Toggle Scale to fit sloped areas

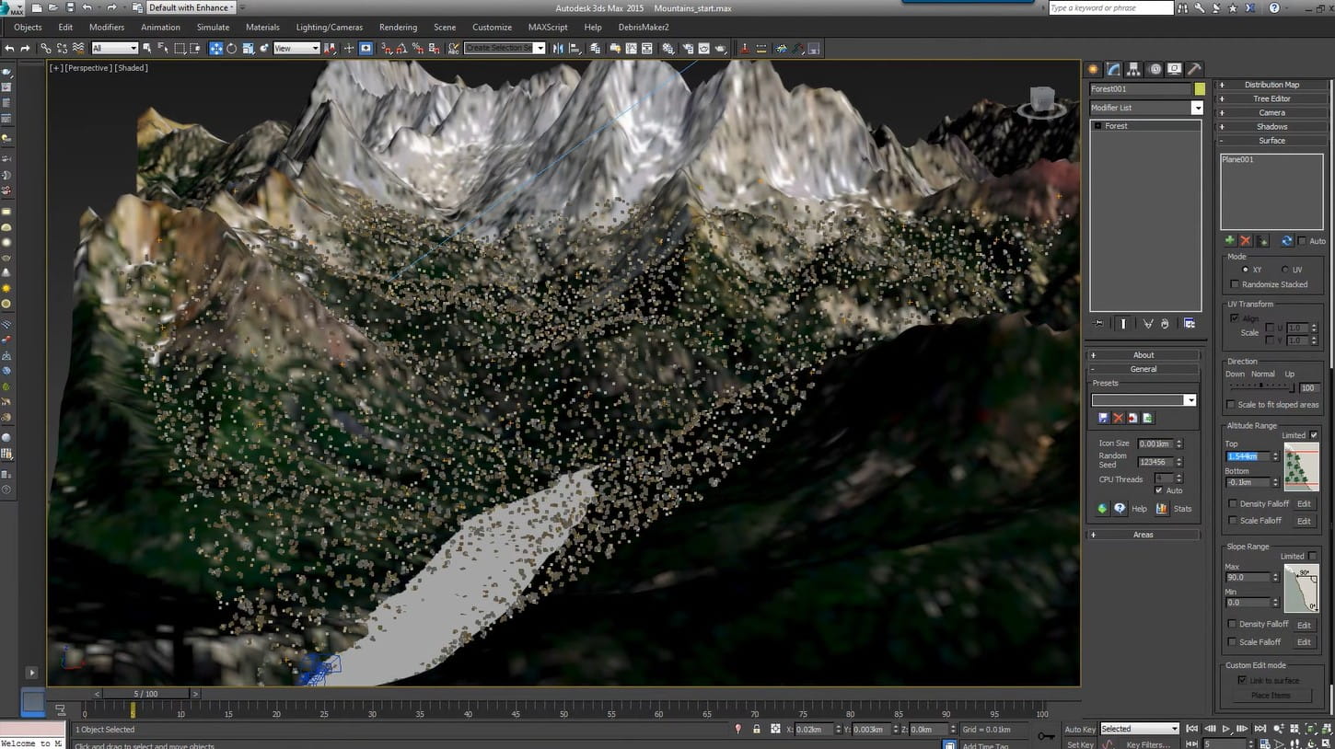coord(1231,405)
